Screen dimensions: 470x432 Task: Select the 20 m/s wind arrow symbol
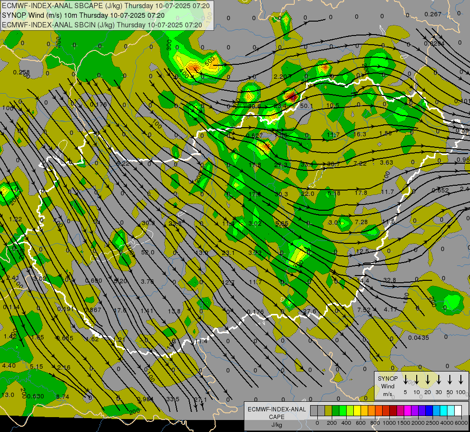(x=428, y=380)
